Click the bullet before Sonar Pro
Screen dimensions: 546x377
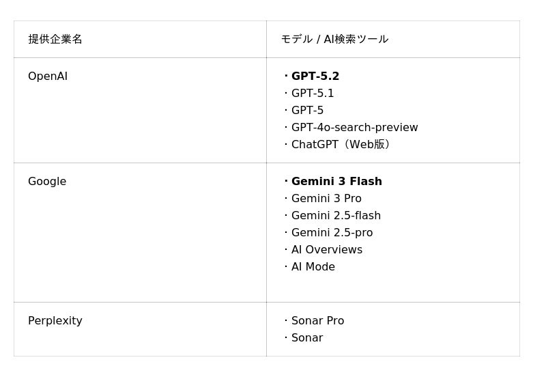click(x=286, y=321)
